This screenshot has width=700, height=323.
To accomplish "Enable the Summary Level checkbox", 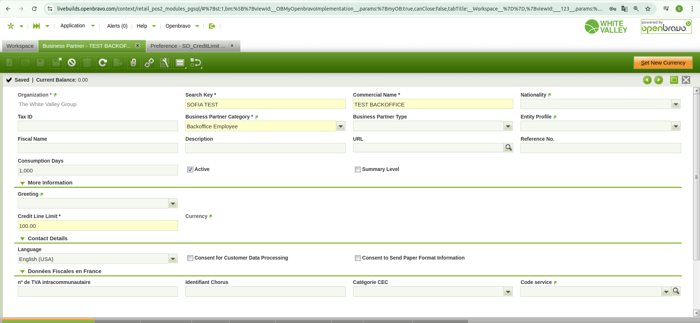I will coord(358,170).
